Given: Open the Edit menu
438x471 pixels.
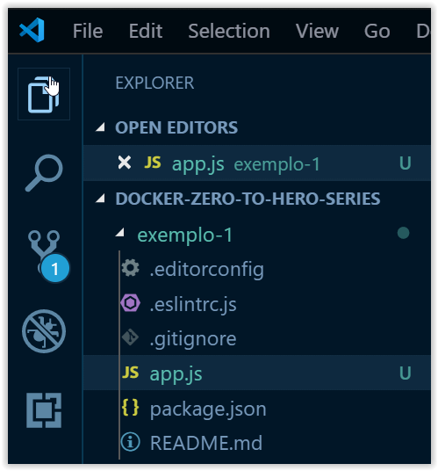Looking at the screenshot, I should tap(146, 31).
